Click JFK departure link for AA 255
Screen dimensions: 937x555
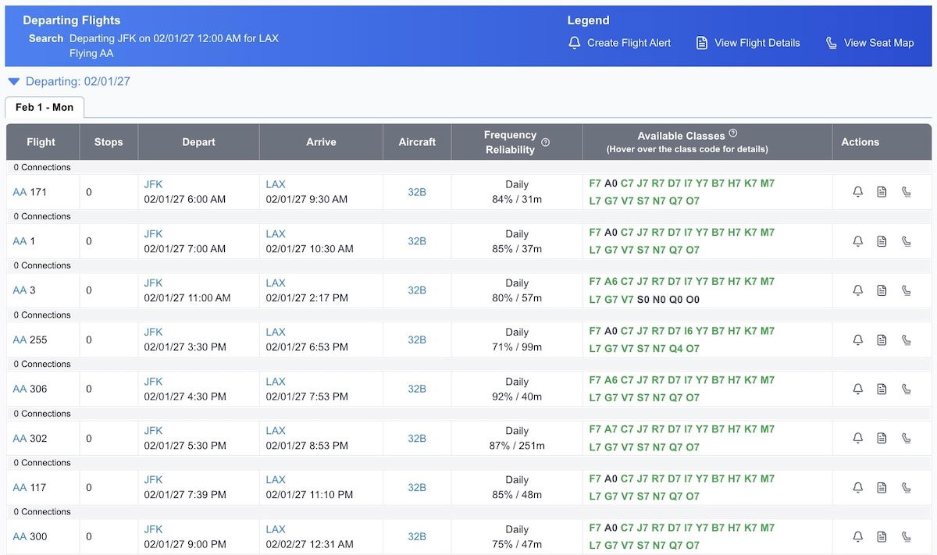pyautogui.click(x=153, y=332)
